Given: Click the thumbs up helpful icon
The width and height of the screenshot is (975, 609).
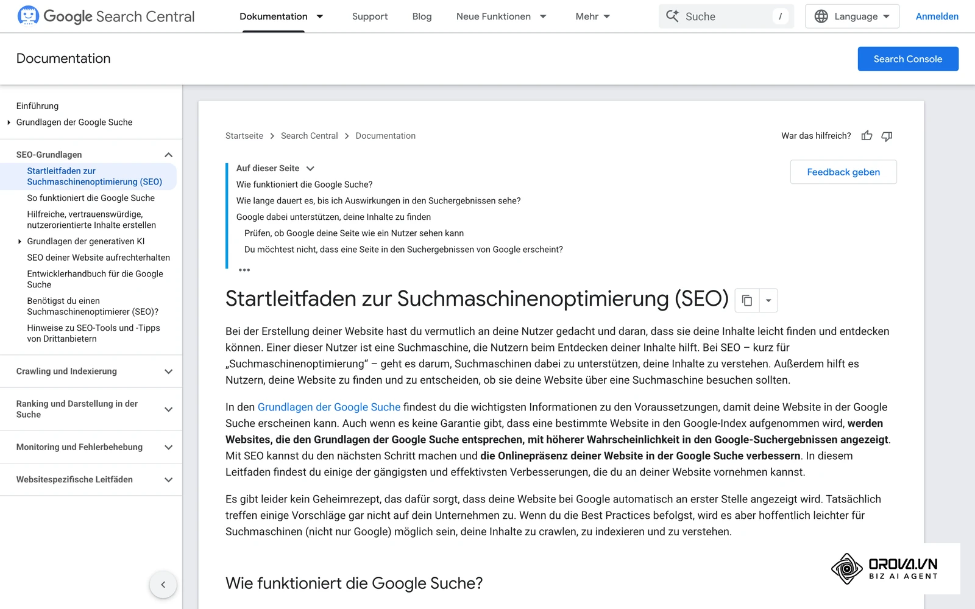Looking at the screenshot, I should 867,136.
